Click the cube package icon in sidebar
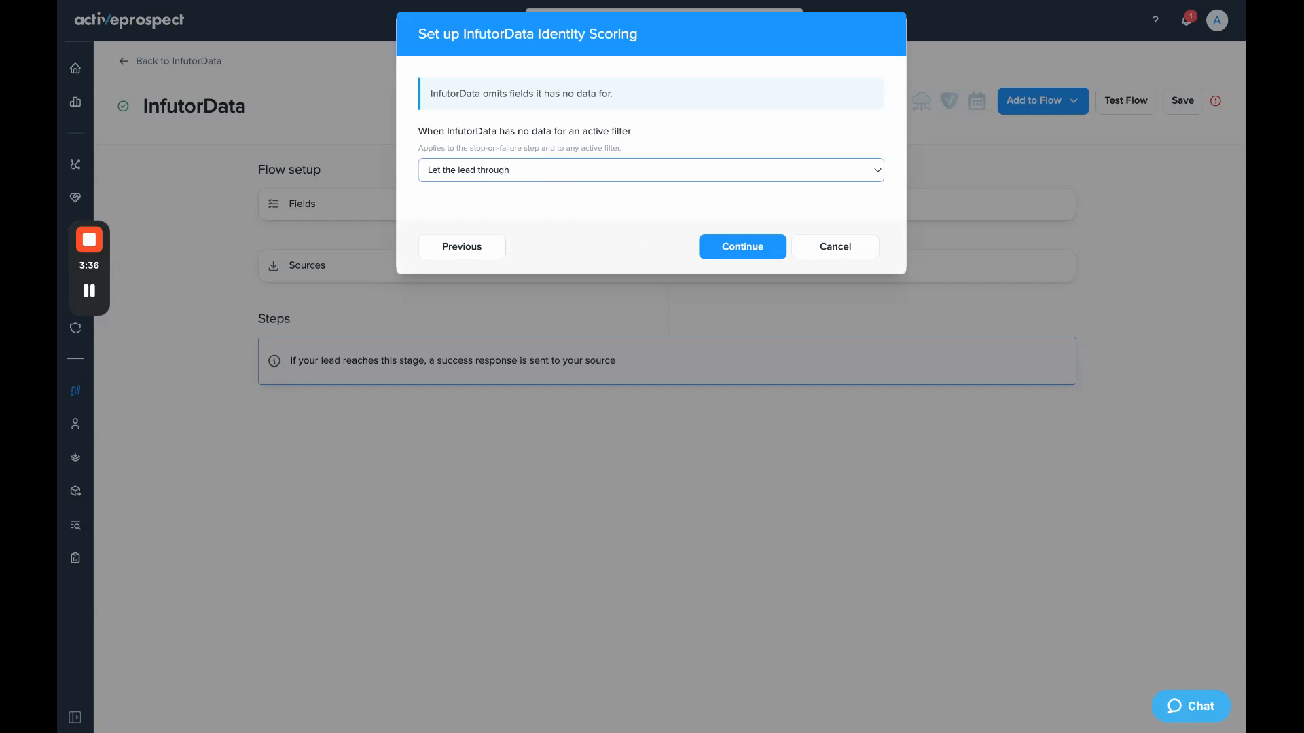This screenshot has width=1304, height=733. [75, 491]
